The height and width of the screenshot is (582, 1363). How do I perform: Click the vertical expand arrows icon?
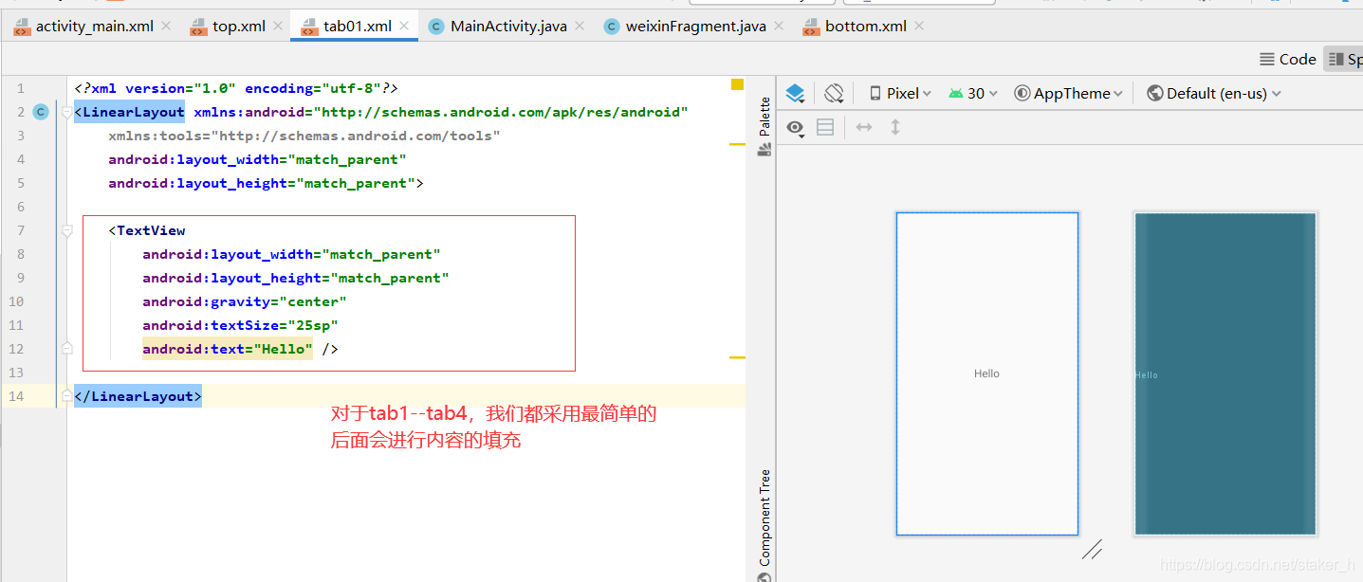(894, 127)
